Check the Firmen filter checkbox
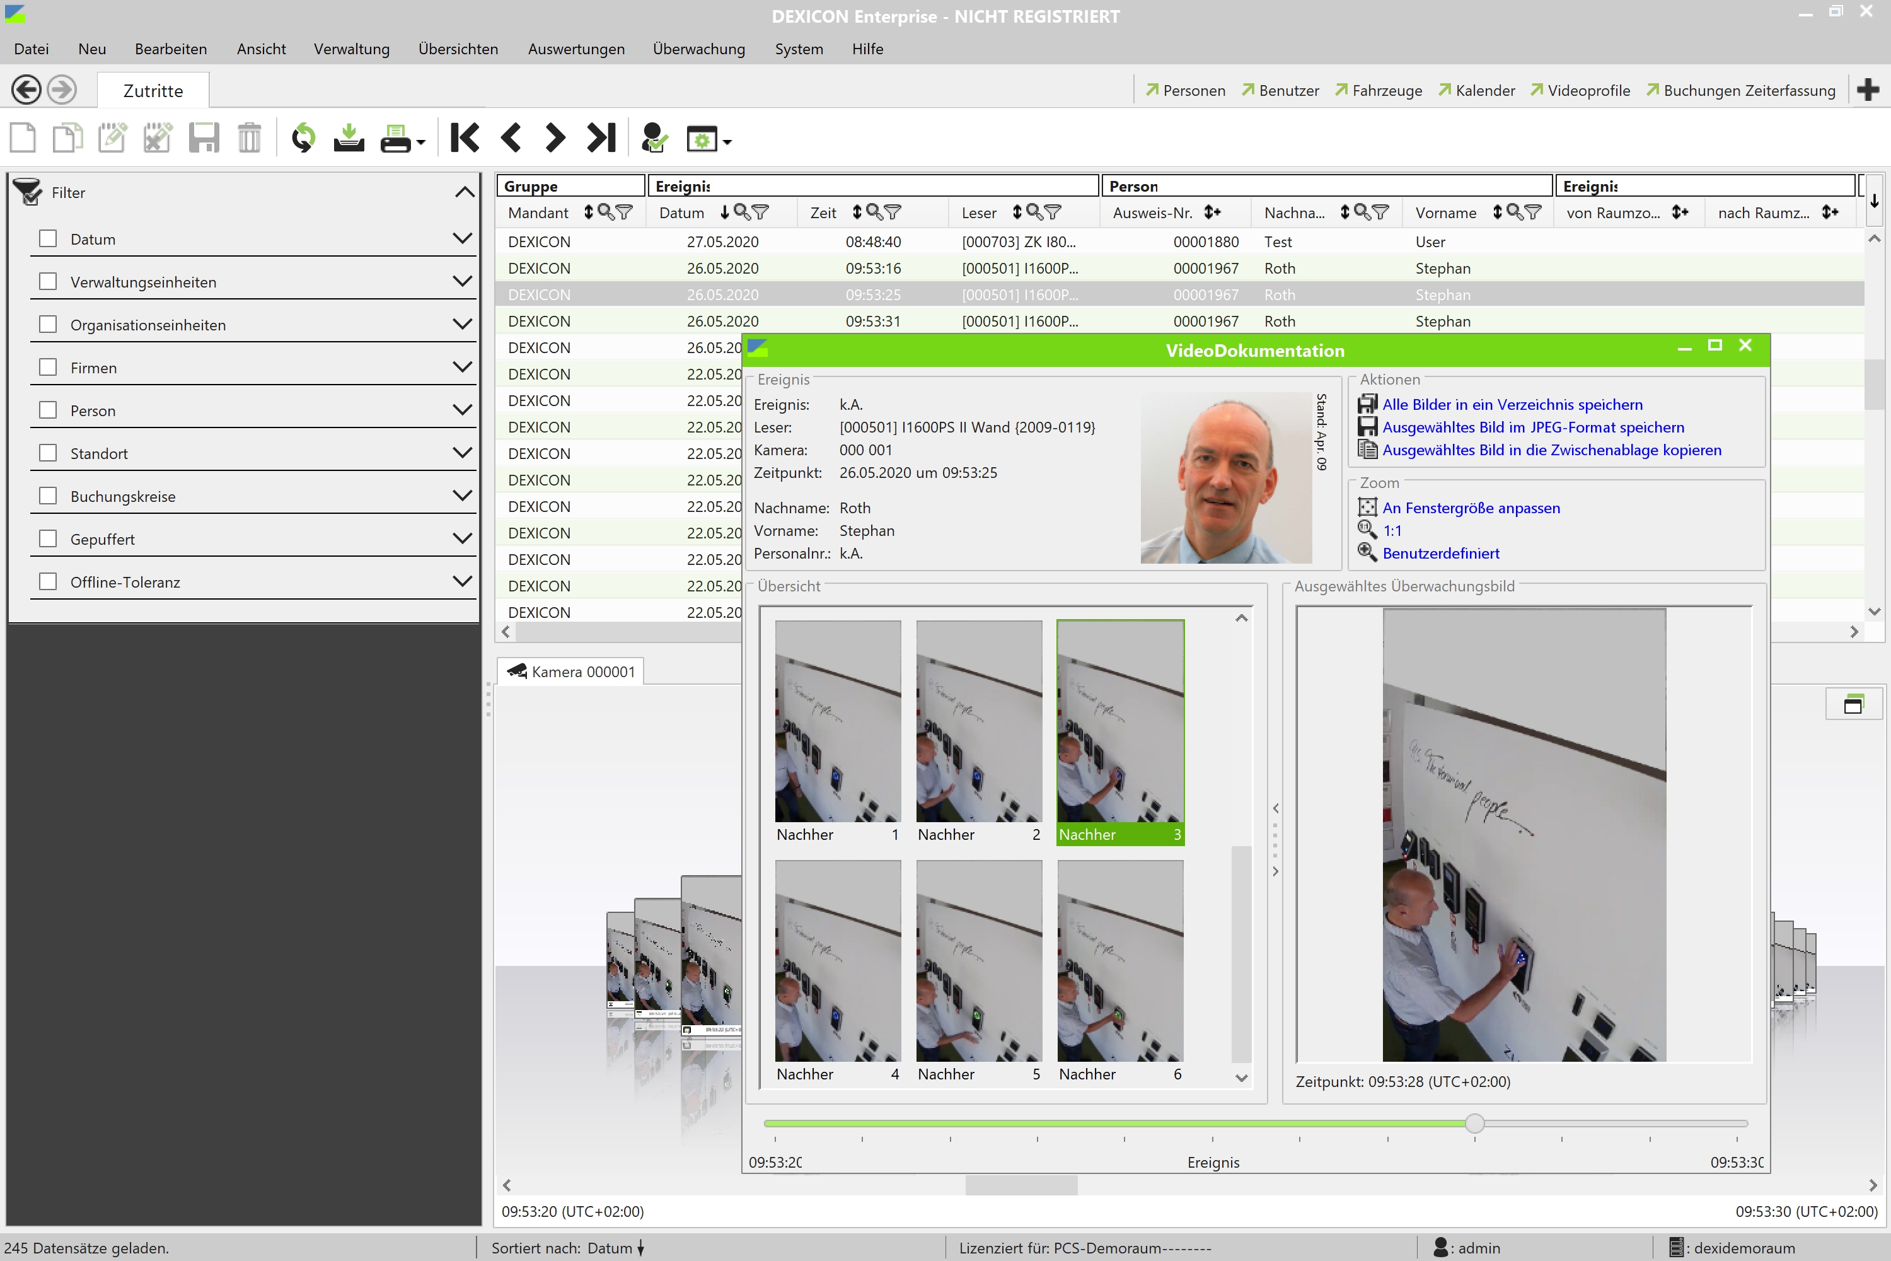This screenshot has width=1891, height=1261. click(x=49, y=368)
